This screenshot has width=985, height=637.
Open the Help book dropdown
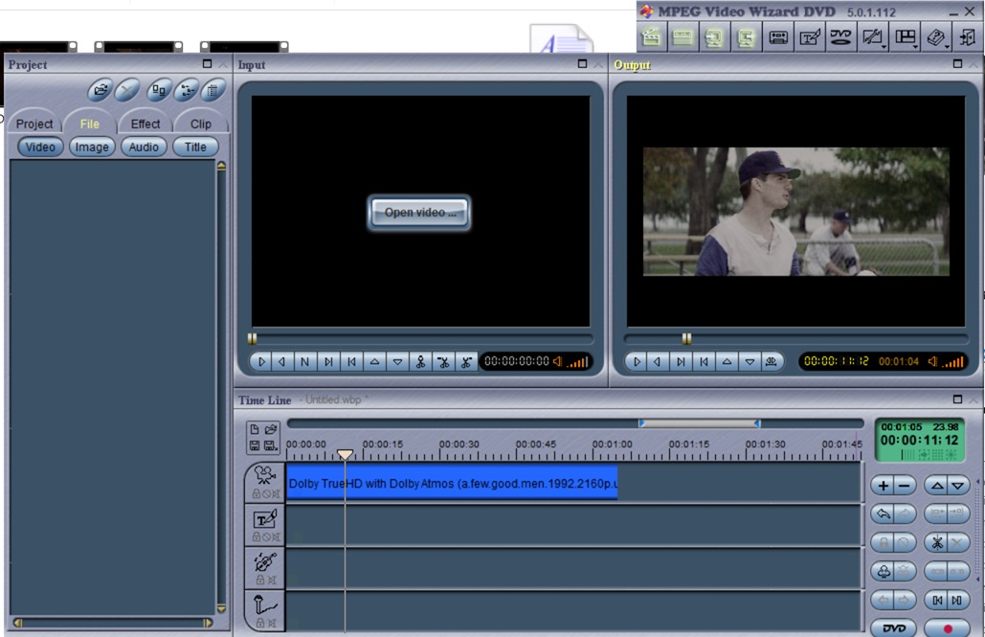(x=936, y=37)
